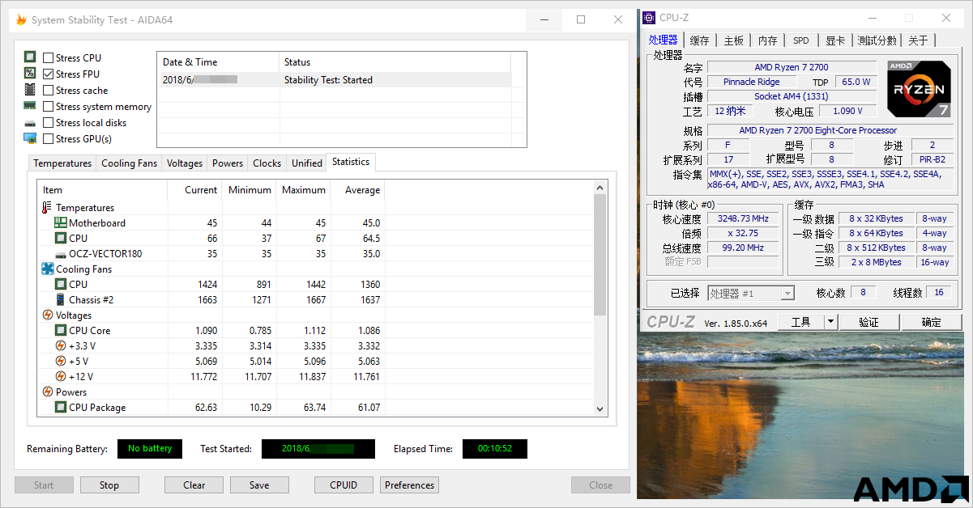Click the CPU Package power icon
Viewport: 973px width, 508px height.
click(x=61, y=407)
